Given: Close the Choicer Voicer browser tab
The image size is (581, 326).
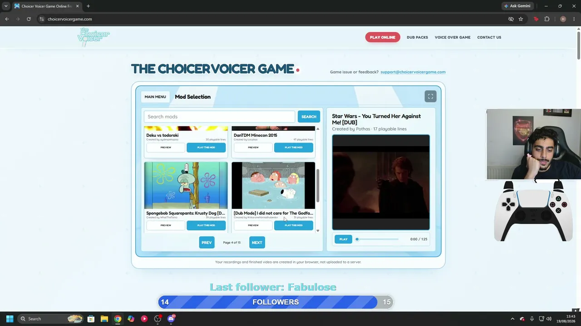Looking at the screenshot, I should (77, 6).
